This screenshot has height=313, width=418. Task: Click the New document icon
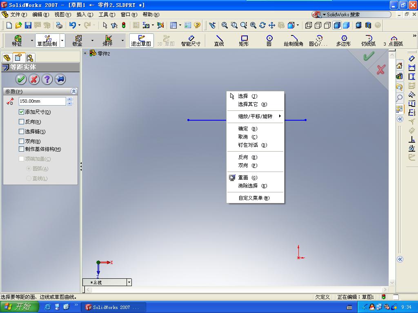(x=9, y=25)
